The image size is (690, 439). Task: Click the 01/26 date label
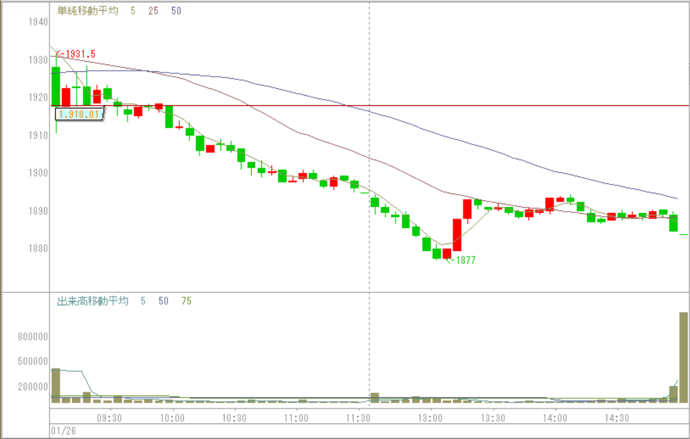click(63, 431)
